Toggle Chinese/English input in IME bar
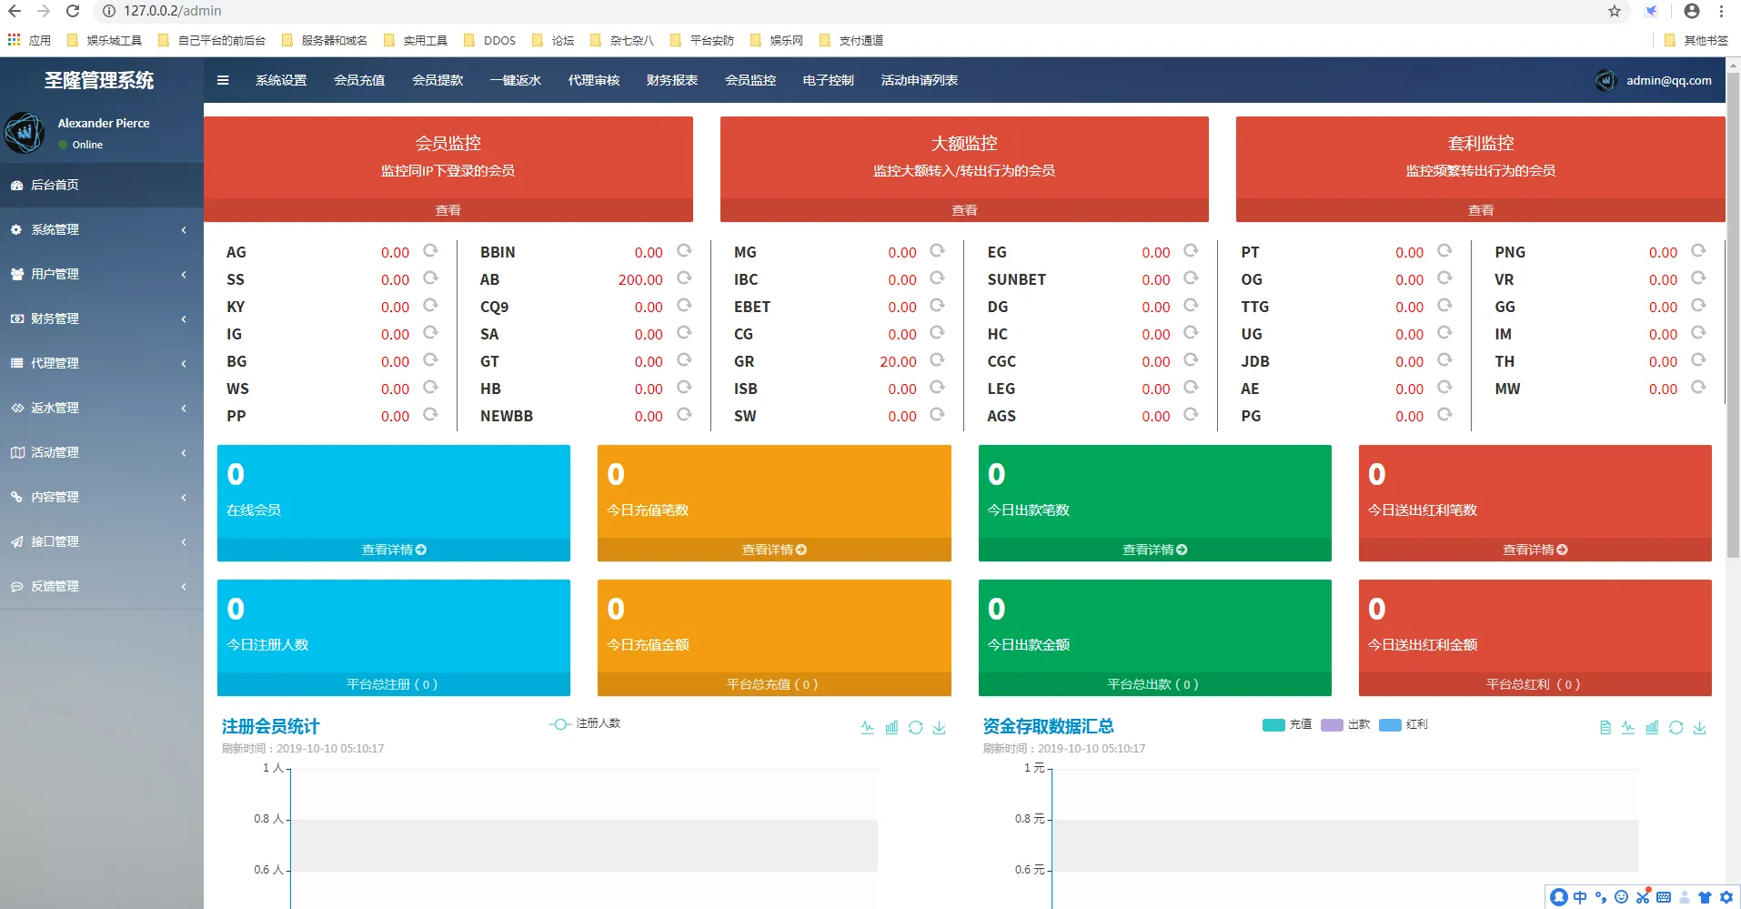This screenshot has height=909, width=1741. tap(1580, 897)
